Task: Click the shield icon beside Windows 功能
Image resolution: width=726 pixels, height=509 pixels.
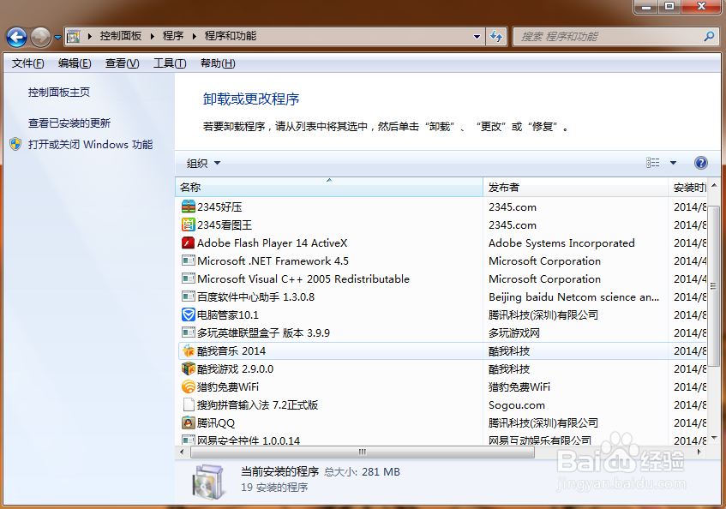Action: coord(15,144)
